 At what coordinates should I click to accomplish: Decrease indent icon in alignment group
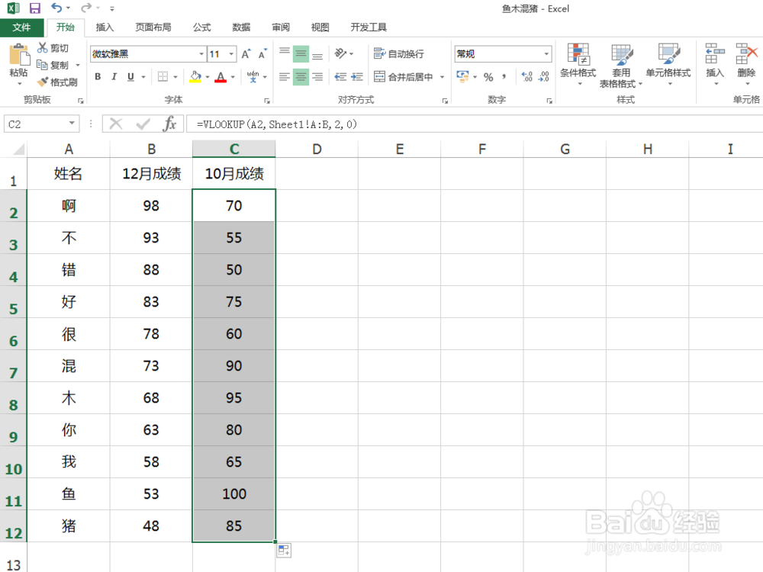pos(340,76)
